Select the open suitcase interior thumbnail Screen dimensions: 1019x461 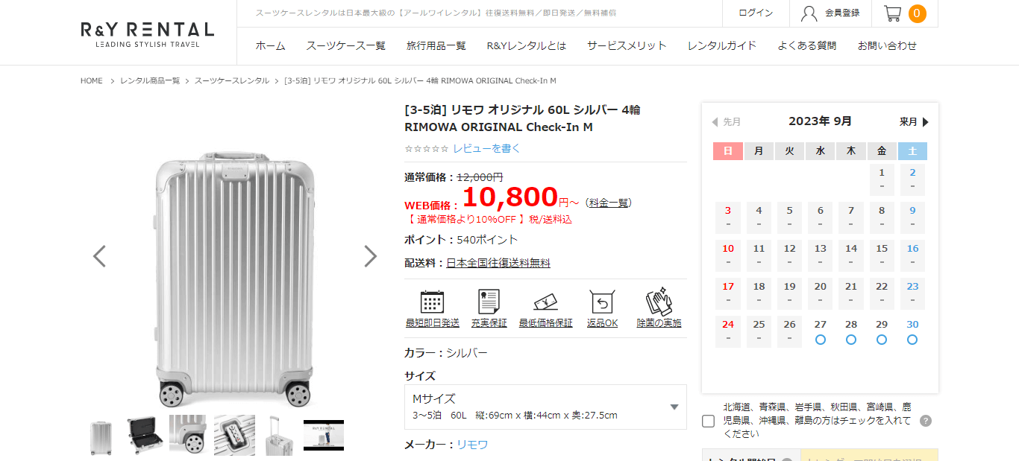click(x=145, y=435)
